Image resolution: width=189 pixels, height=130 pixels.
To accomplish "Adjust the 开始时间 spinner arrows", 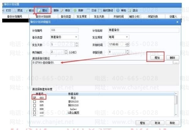I will tap(127, 44).
